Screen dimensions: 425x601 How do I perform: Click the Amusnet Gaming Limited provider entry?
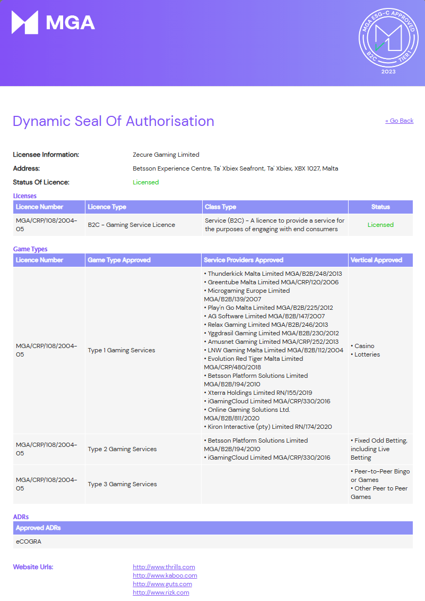[271, 342]
